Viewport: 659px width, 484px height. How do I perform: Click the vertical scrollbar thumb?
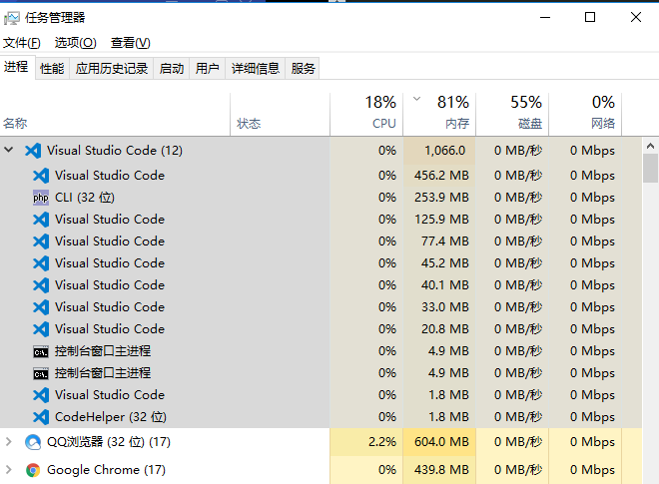coord(651,169)
